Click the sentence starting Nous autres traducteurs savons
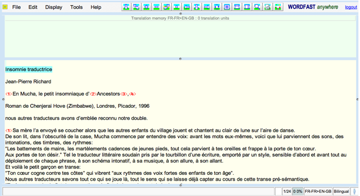Viewport: 360px width, 196px height. click(x=157, y=179)
